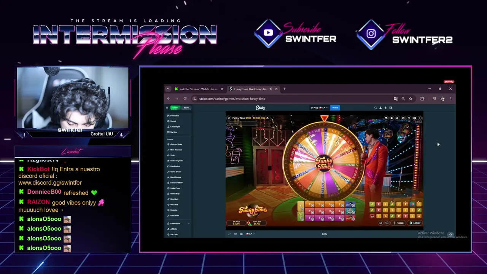Click the + TABLE button
Screen dimensions: 487x274
tap(398, 223)
